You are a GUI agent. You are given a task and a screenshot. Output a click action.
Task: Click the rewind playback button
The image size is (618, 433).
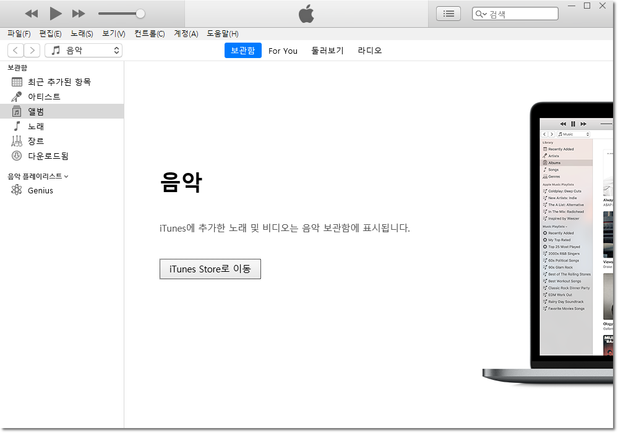point(32,14)
